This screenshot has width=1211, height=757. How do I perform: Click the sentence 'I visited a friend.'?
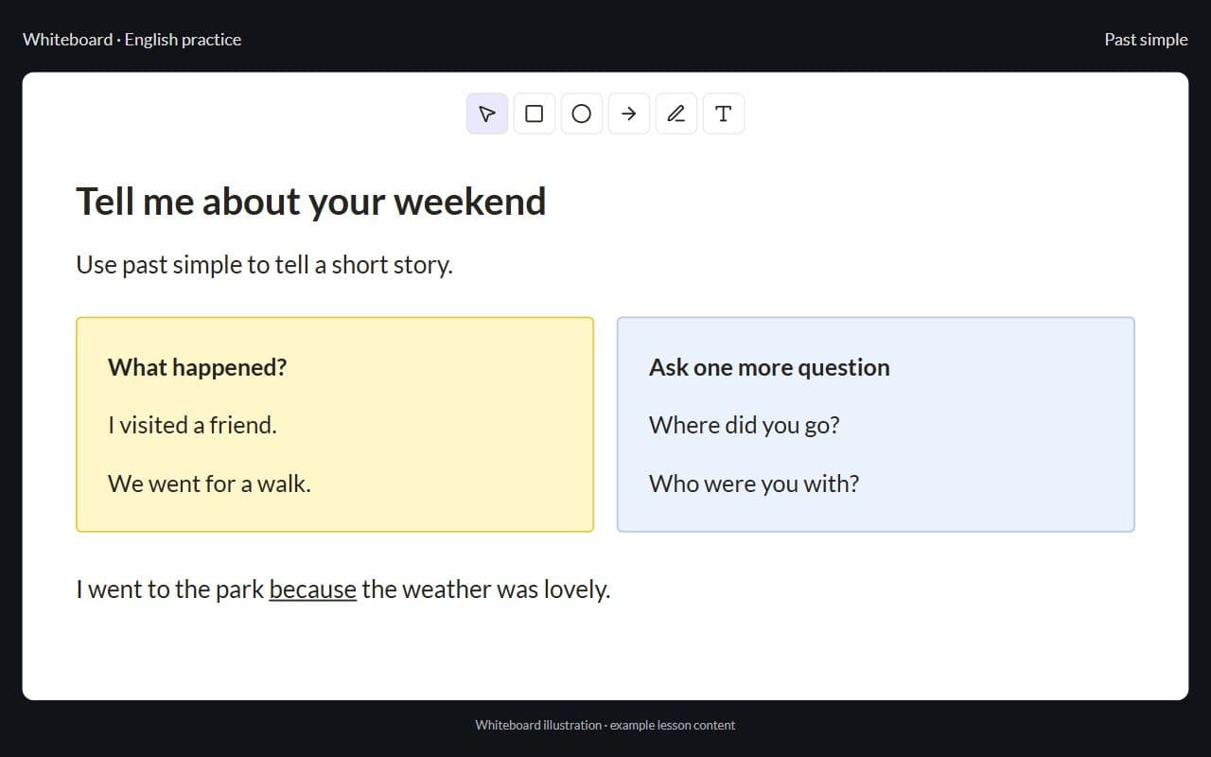[192, 425]
